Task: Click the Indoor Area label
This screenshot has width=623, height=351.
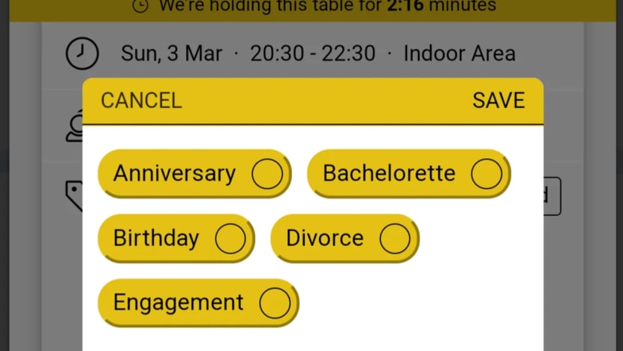Action: click(x=459, y=54)
